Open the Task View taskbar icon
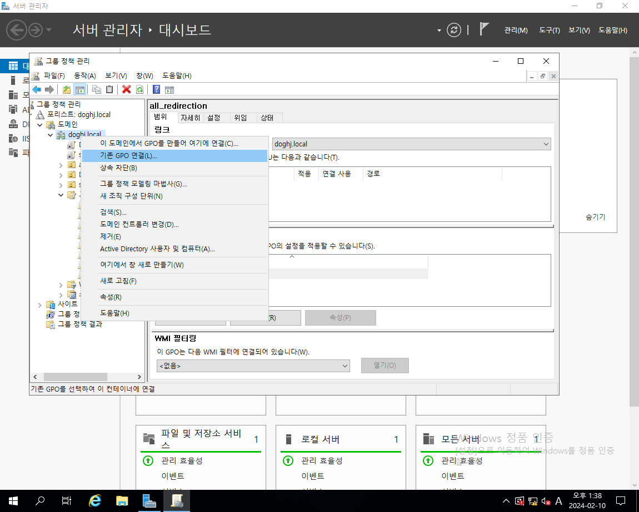Image resolution: width=639 pixels, height=512 pixels. tap(67, 500)
